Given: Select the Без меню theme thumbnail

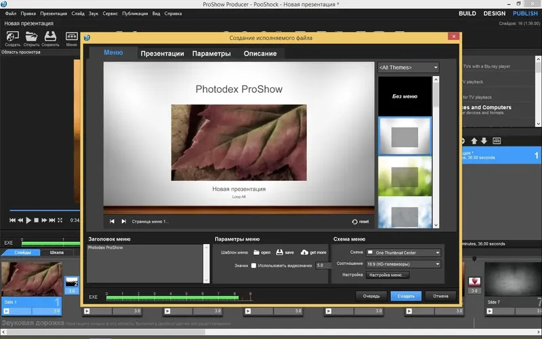Looking at the screenshot, I should [404, 96].
